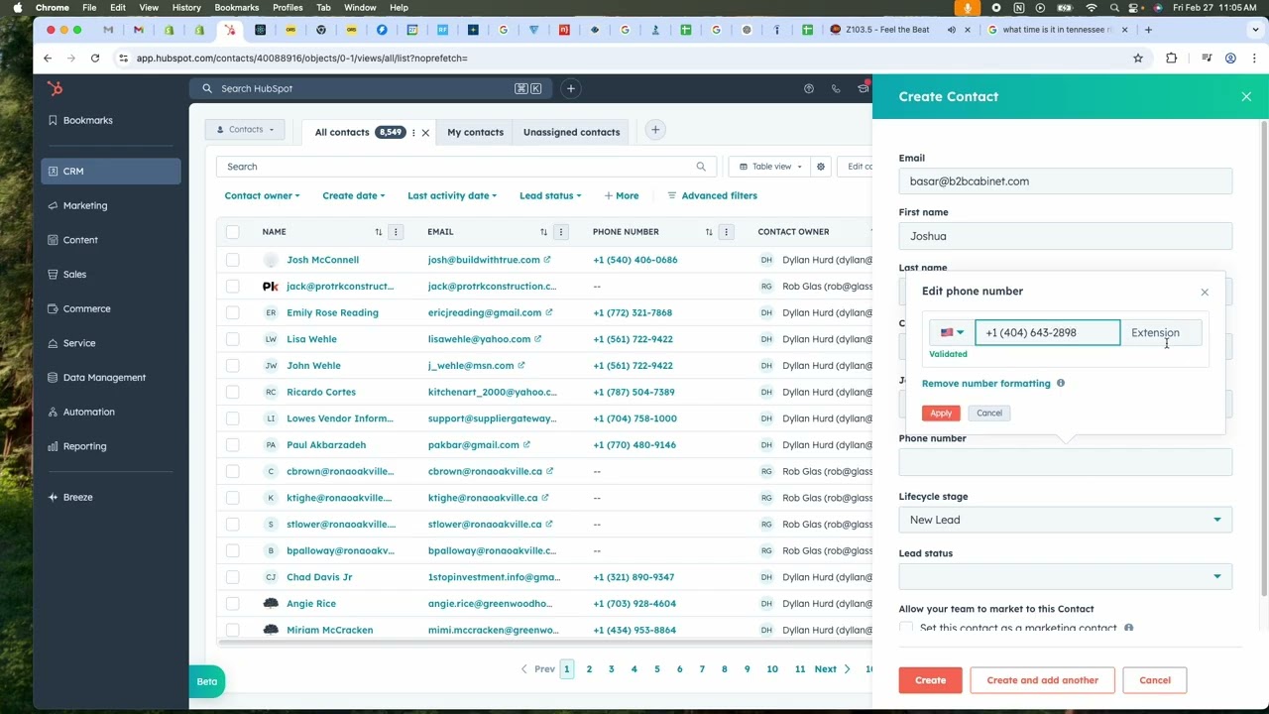The height and width of the screenshot is (714, 1269).
Task: Close the Create Contact panel
Action: 1246,96
